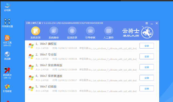
Task: Select the '5、Win7 初级版' title
Action: (x=46, y=87)
